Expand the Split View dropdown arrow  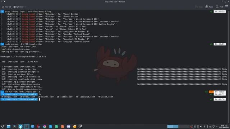(26, 7)
